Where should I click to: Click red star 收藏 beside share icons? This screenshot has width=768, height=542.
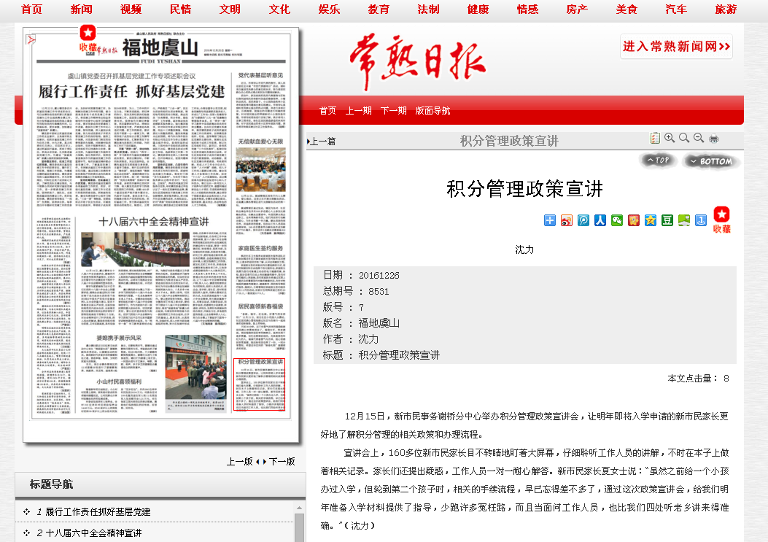pos(721,220)
